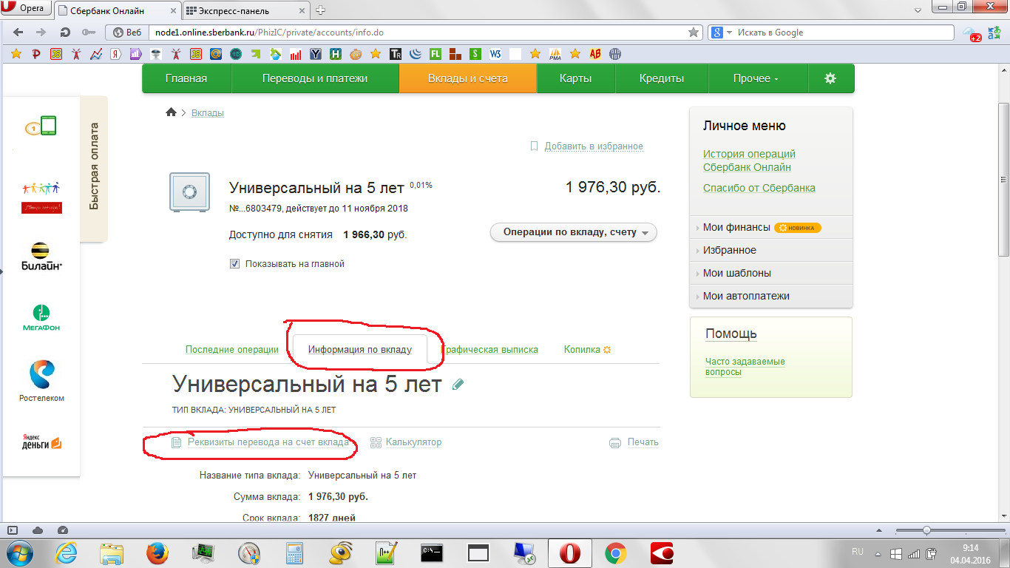The image size is (1010, 568).
Task: Toggle the bookmark star in the address bar
Action: 693,32
